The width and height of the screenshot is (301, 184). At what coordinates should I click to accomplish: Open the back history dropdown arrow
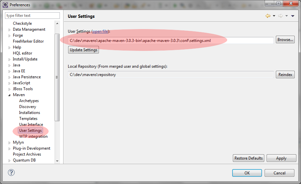(x=274, y=16)
